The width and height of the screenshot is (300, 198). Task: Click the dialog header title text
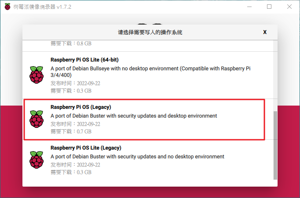[x=150, y=32]
